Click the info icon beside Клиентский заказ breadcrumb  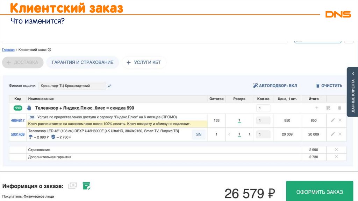pos(49,50)
